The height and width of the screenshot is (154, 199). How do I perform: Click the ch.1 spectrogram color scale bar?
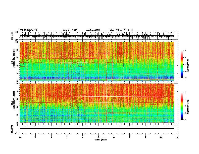point(182,64)
